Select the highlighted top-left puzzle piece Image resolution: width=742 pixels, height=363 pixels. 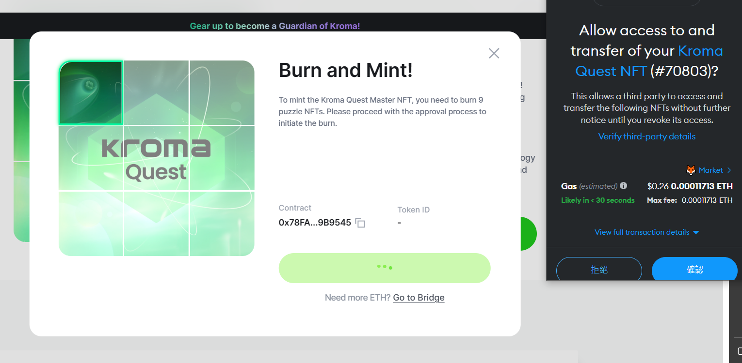91,93
